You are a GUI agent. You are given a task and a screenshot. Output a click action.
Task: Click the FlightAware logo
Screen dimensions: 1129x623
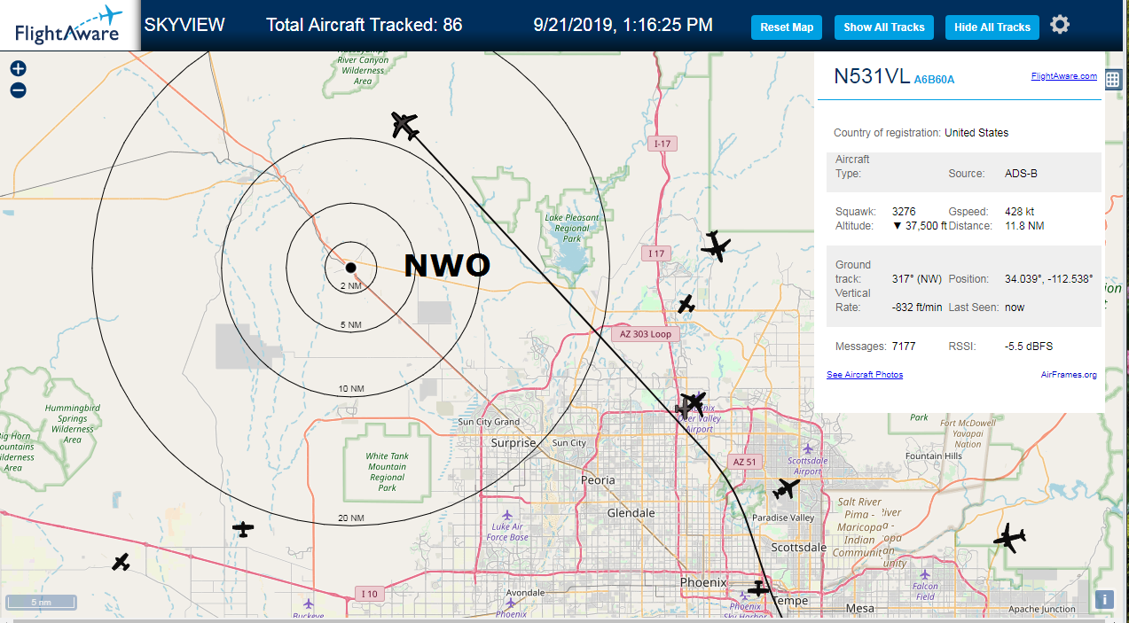click(69, 25)
